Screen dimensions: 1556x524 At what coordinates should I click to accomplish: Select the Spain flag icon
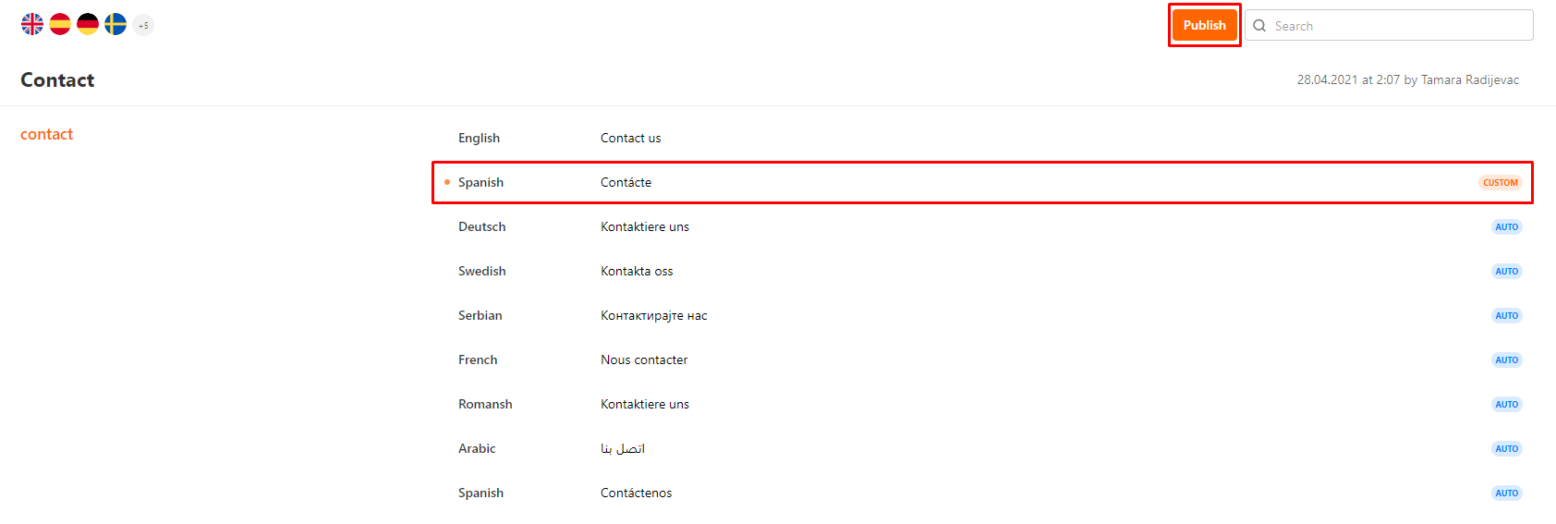coord(60,24)
